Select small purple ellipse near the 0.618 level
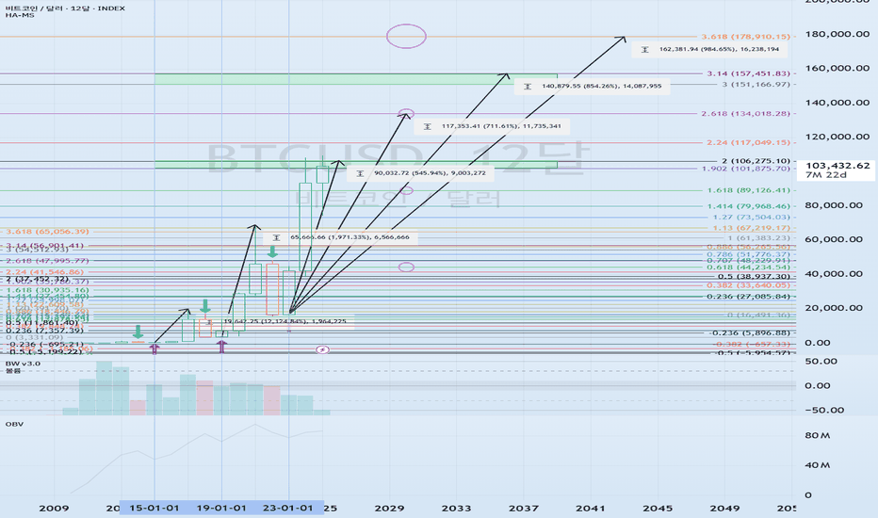Image resolution: width=878 pixels, height=518 pixels. coord(406,267)
